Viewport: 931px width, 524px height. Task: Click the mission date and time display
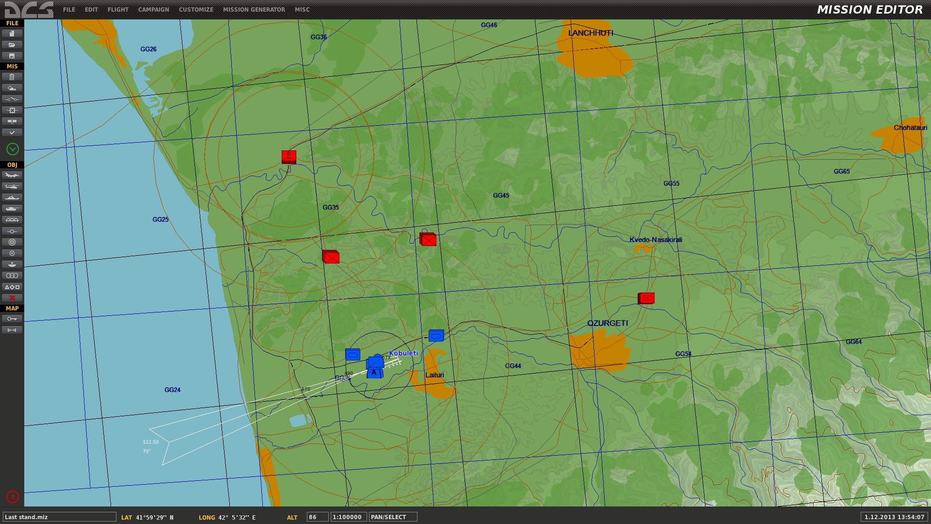click(895, 517)
